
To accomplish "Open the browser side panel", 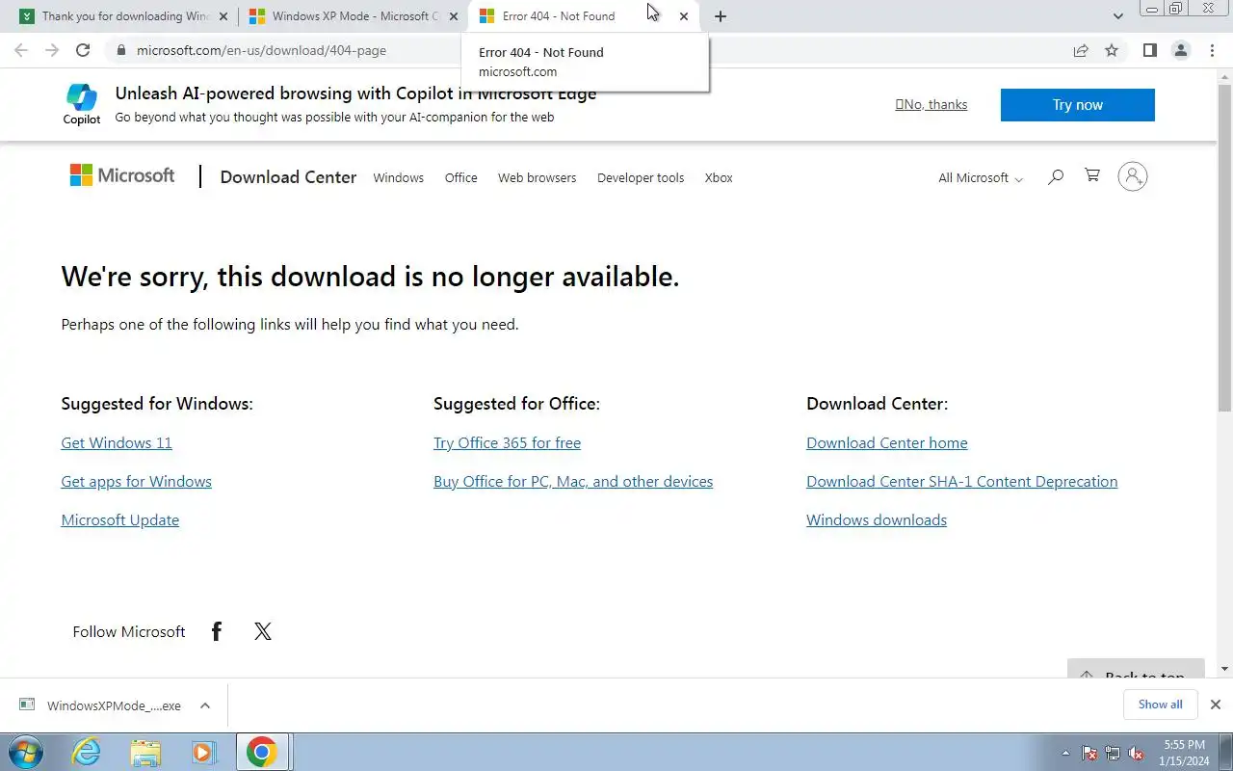I will [x=1149, y=50].
